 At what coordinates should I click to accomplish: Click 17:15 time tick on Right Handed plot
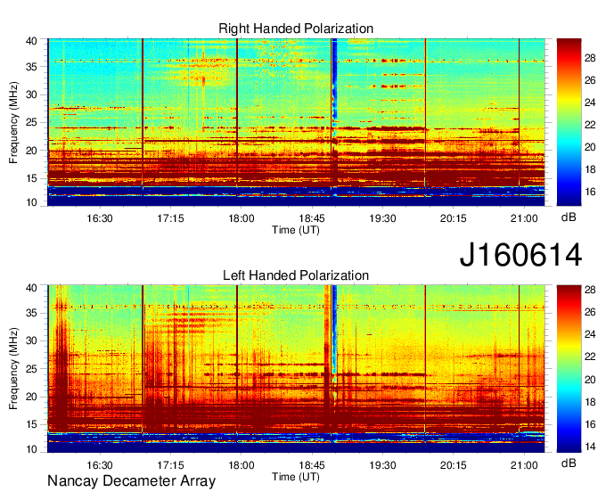pos(170,218)
